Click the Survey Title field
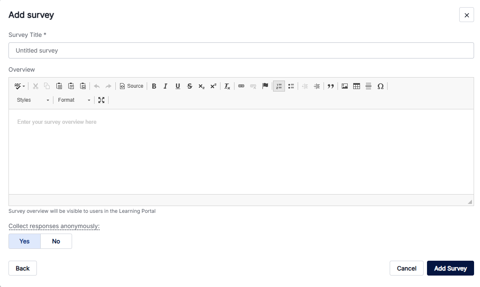This screenshot has width=480, height=287. tap(241, 50)
